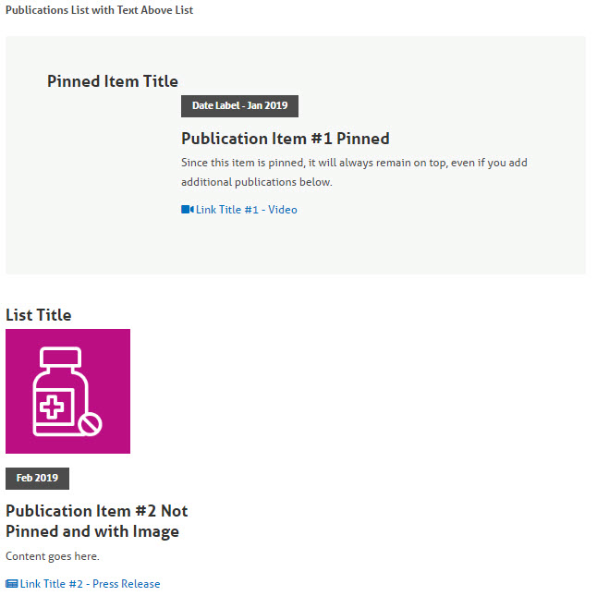Screen dimensions: 597x596
Task: Click the bottle cap in the magenta image
Action: (61, 358)
